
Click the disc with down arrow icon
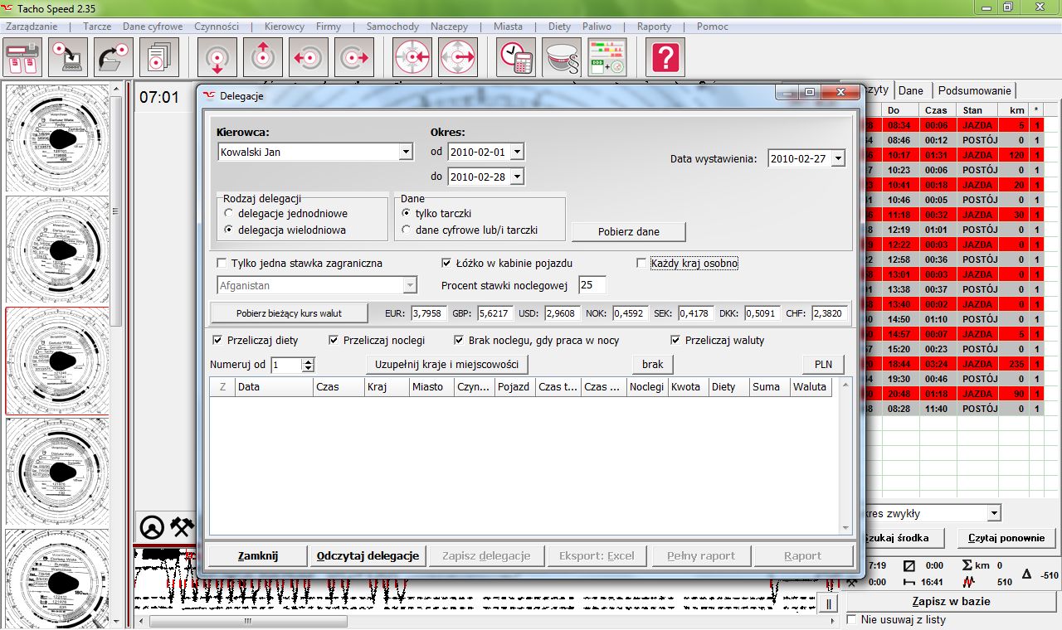pos(217,58)
